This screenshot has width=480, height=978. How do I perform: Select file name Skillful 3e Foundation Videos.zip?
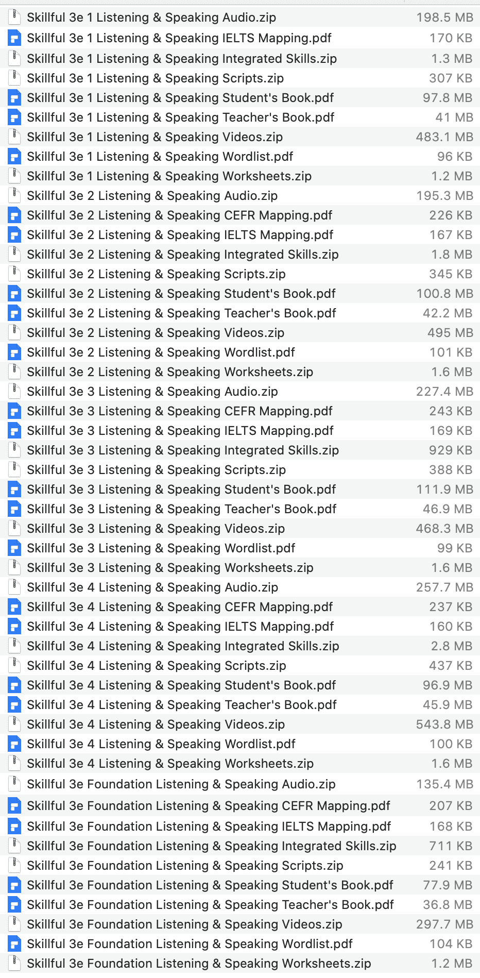click(184, 924)
